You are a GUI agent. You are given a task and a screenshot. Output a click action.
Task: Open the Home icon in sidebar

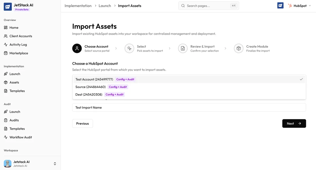click(x=6, y=27)
